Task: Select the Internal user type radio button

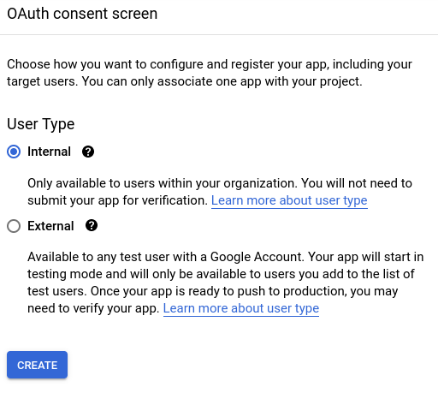Action: tap(14, 152)
